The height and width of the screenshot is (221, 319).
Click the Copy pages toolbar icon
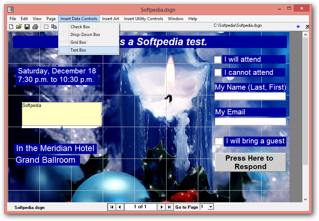tap(54, 27)
